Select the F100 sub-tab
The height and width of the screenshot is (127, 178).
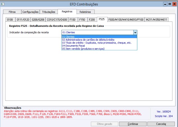72,20
